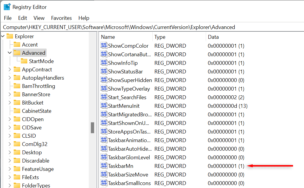Expand the CIDOpen key
This screenshot has height=188, width=304.
[10, 119]
